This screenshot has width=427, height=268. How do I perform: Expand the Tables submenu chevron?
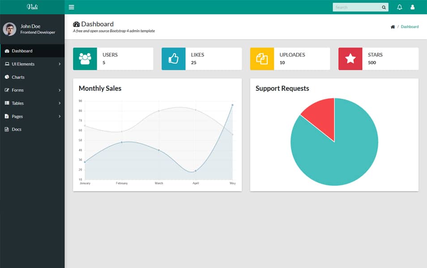tap(60, 103)
